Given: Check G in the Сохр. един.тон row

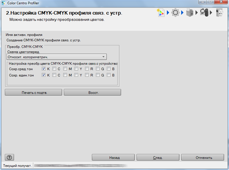Looking at the screenshot, I should coord(97,75).
